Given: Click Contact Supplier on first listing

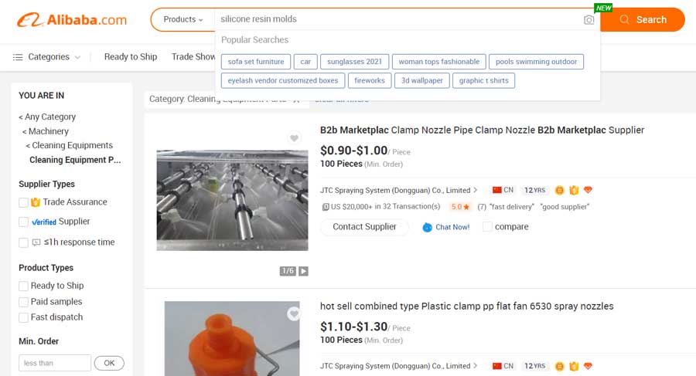Looking at the screenshot, I should tap(364, 227).
